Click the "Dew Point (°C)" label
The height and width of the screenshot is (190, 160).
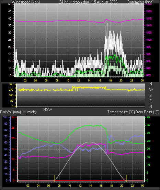[x=147, y=112]
